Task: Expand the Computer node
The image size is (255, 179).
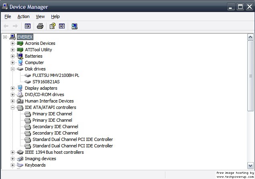Action: point(12,62)
